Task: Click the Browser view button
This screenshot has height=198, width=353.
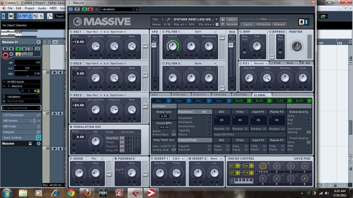Action: [279, 24]
